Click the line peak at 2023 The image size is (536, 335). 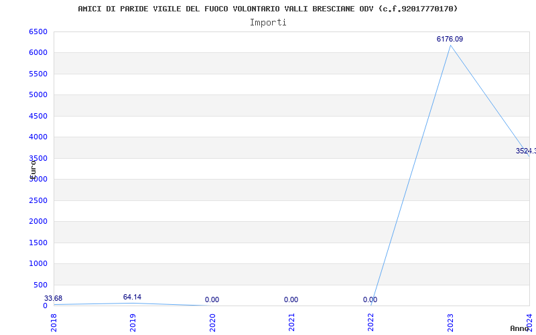450,45
